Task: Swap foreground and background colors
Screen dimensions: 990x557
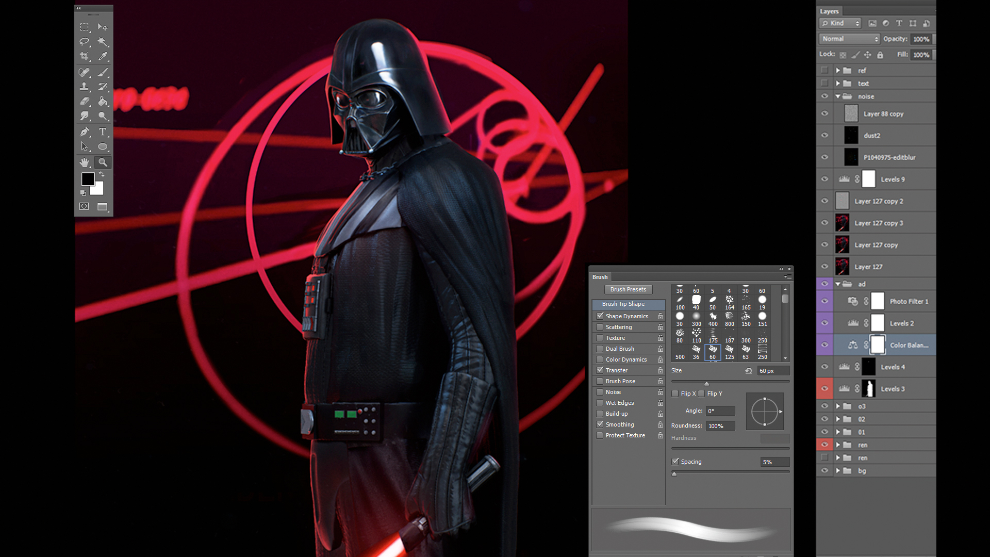Action: coord(102,174)
